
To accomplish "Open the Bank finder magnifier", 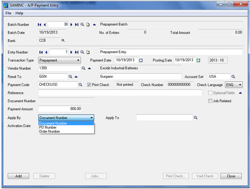I will (x=63, y=41).
